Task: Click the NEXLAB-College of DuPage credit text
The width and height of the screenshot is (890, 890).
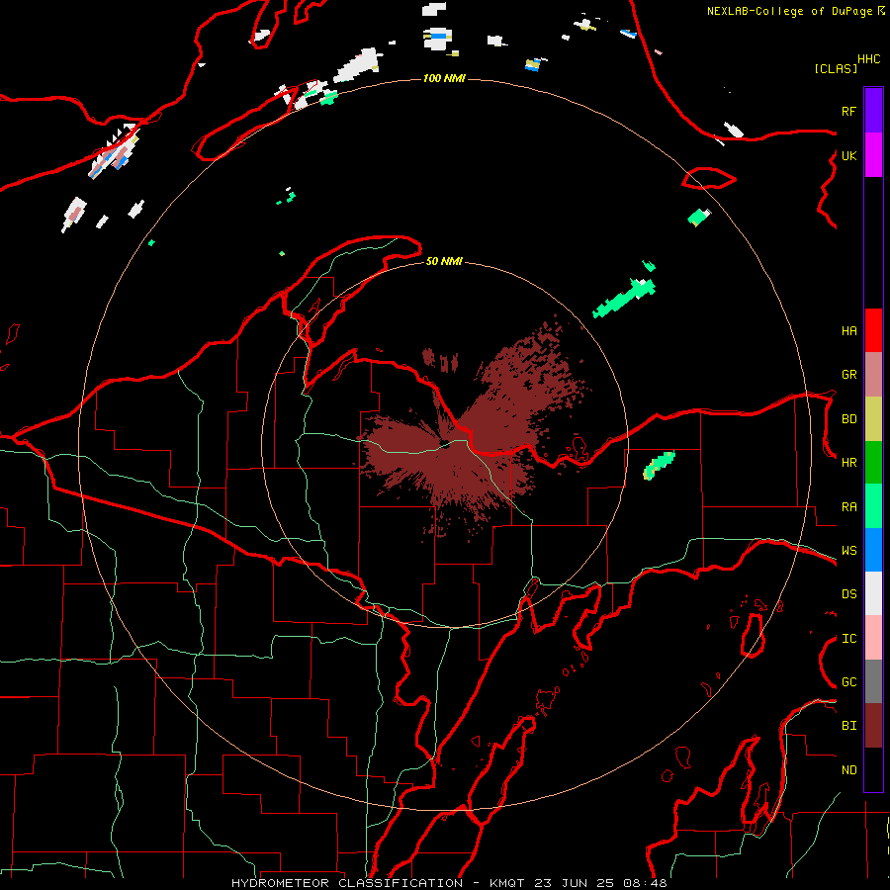Action: tap(791, 11)
